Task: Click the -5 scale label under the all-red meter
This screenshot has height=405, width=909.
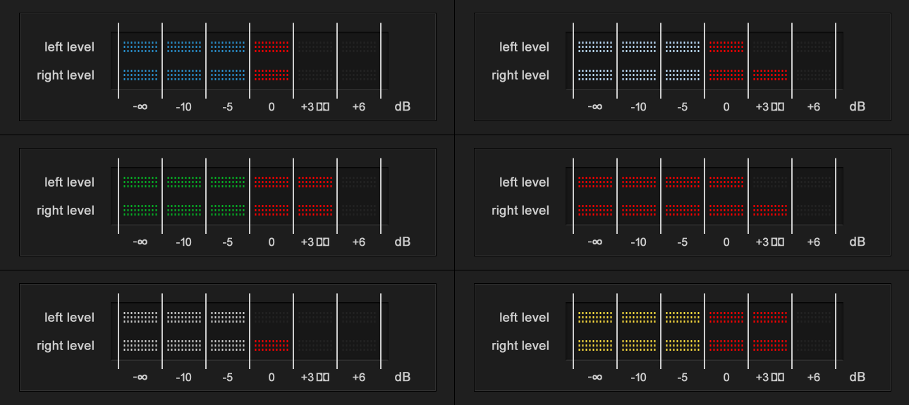Action: click(682, 242)
